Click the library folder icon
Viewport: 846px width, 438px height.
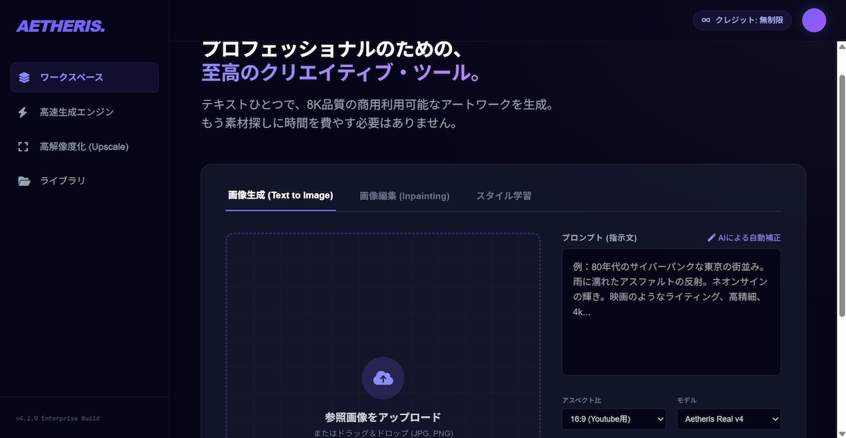[x=24, y=181]
